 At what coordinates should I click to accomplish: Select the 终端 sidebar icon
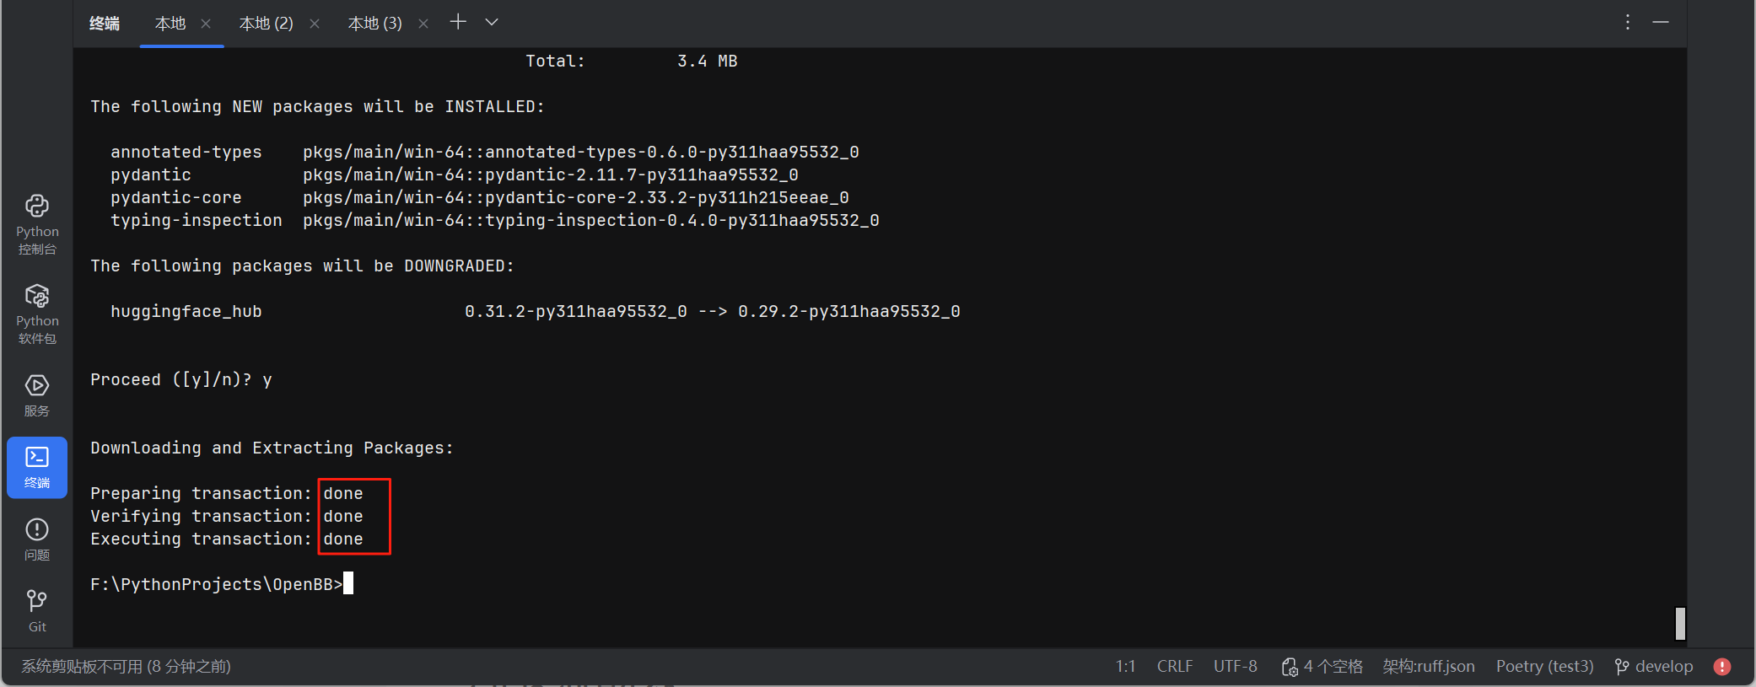click(x=36, y=468)
